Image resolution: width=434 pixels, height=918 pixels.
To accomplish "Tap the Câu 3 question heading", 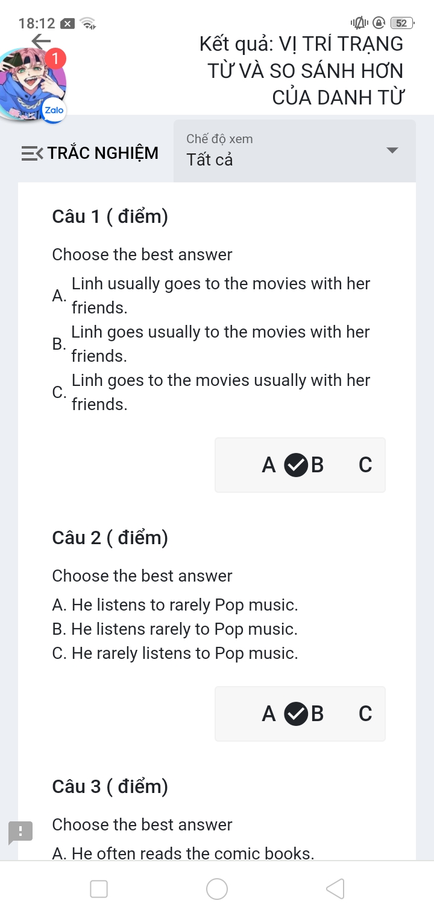I will pos(110,786).
